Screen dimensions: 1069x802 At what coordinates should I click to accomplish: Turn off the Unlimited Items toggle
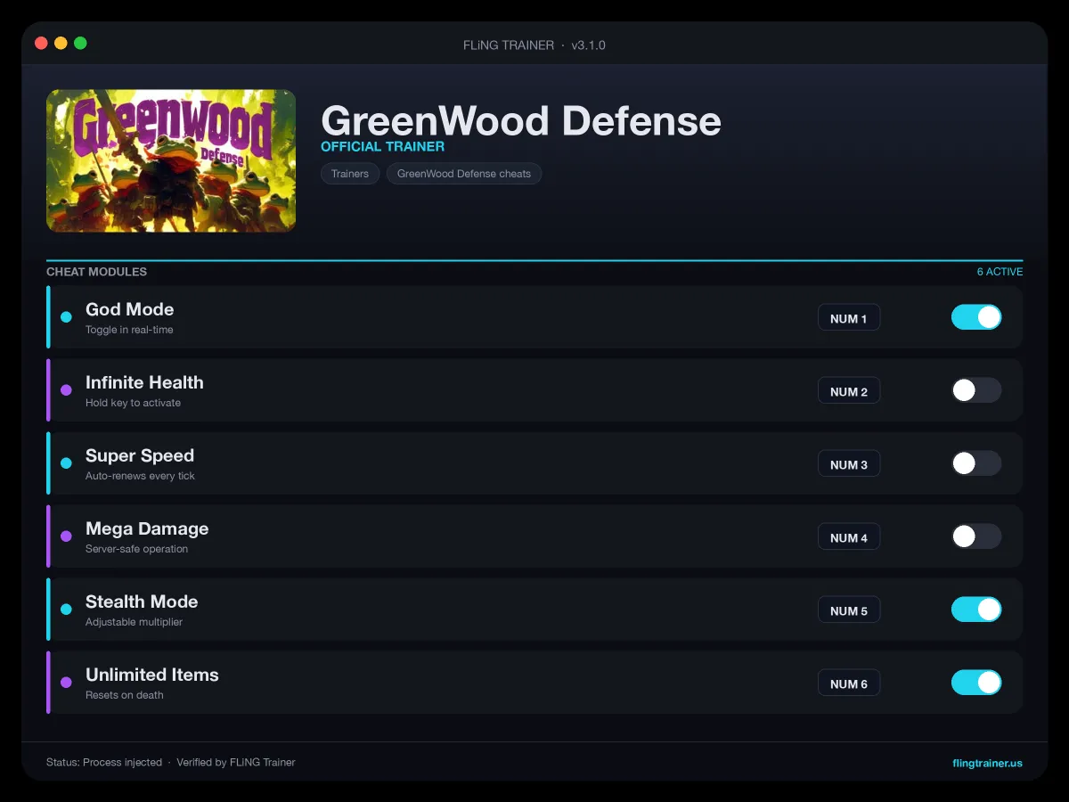tap(976, 683)
